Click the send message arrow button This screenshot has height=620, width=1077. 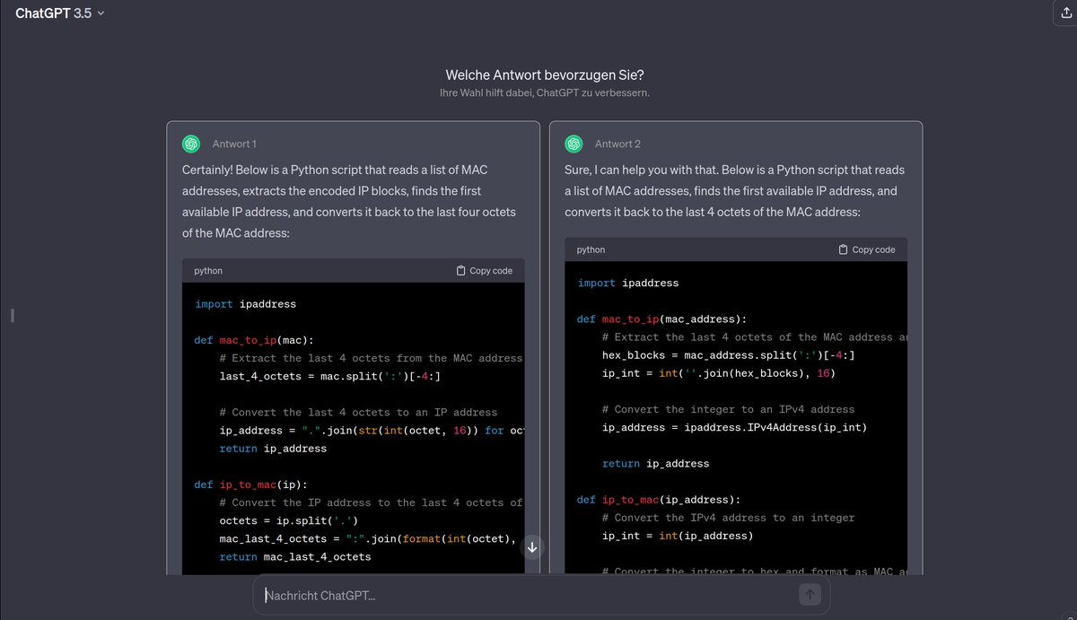[810, 594]
